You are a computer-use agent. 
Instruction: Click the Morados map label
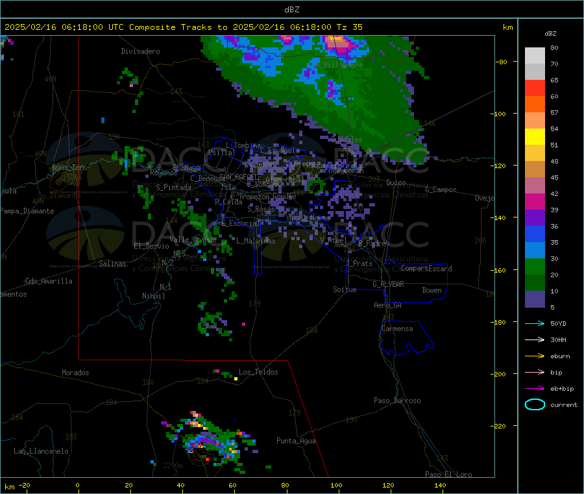(76, 373)
